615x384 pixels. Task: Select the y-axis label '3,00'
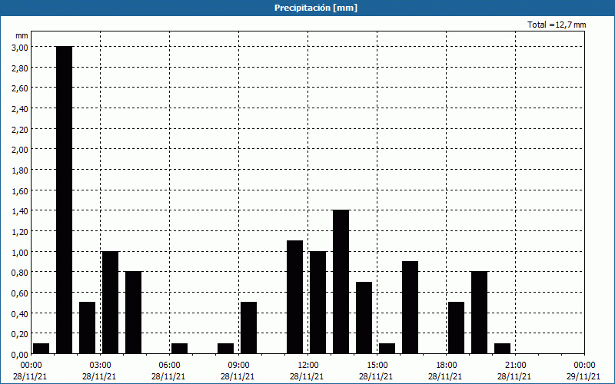point(21,48)
